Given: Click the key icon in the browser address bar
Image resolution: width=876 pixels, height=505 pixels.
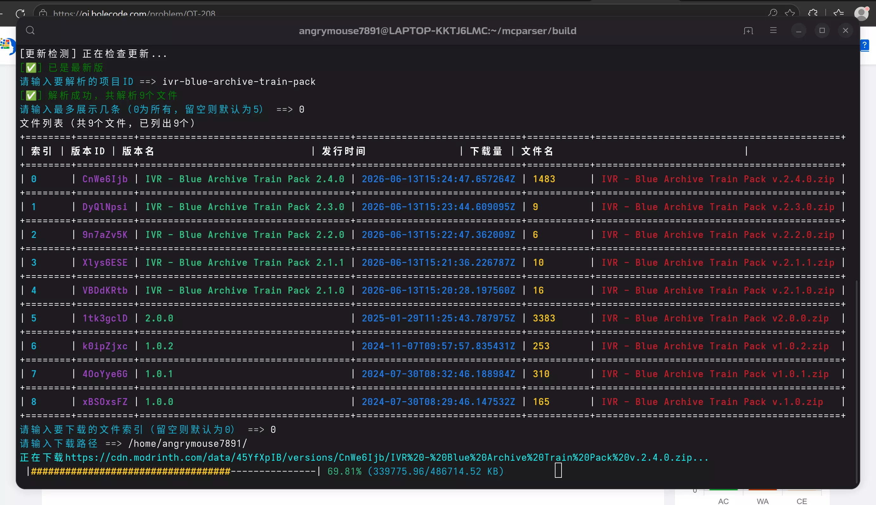Looking at the screenshot, I should click(772, 13).
